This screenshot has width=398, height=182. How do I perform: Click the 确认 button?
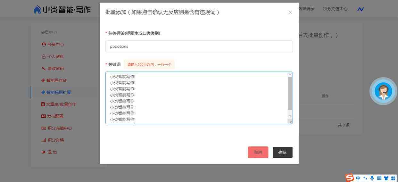click(x=282, y=152)
